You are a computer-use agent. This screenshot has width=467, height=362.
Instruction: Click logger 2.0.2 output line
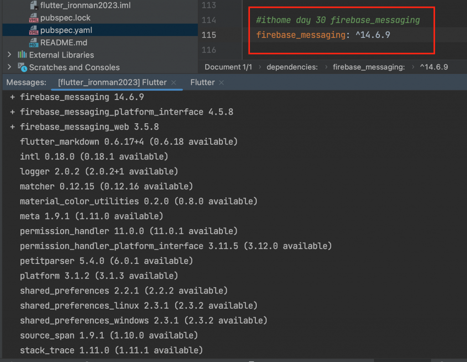pos(99,172)
